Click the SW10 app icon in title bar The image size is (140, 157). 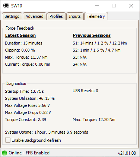(x=6, y=6)
